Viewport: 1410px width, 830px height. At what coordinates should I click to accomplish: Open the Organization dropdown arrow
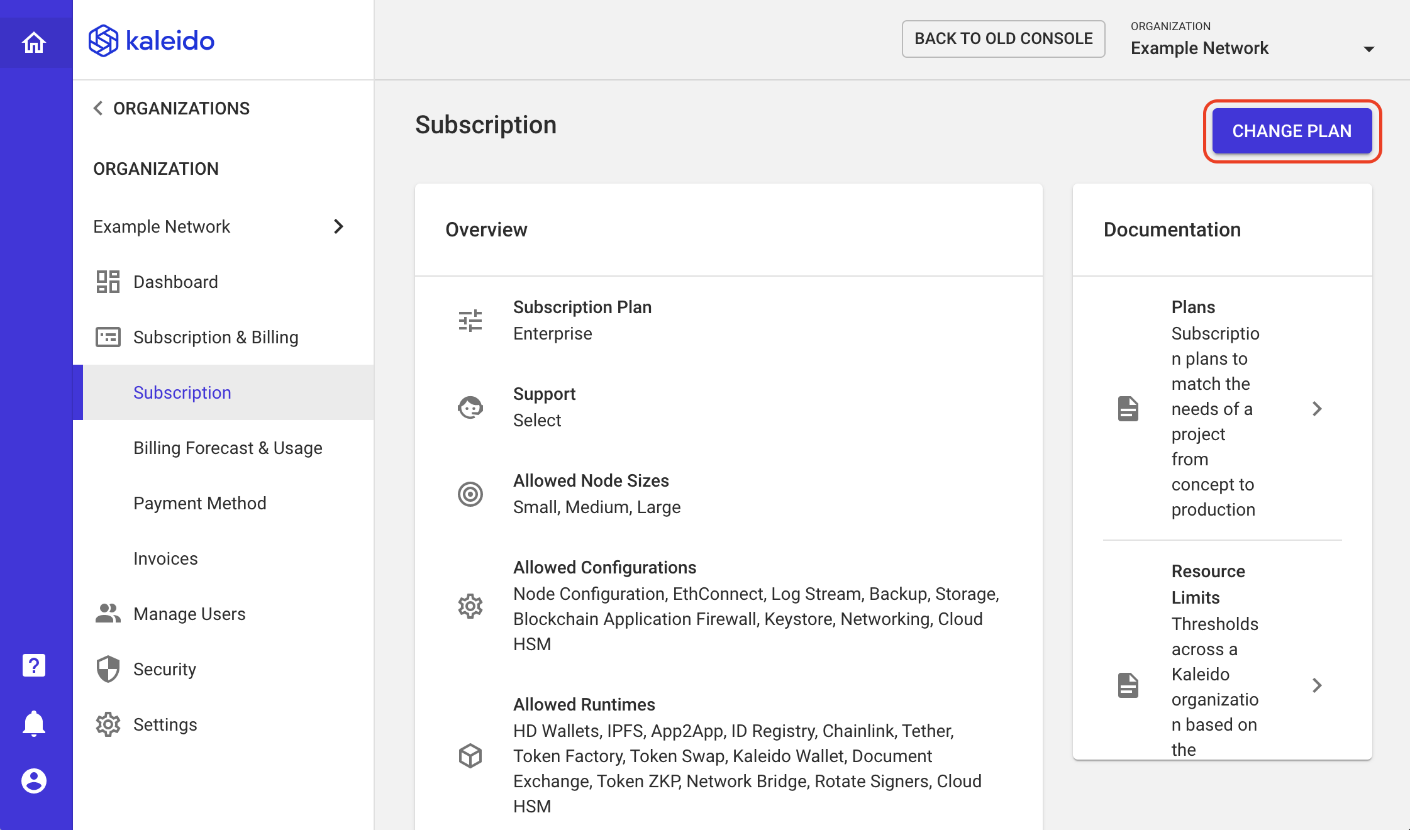click(x=1368, y=49)
